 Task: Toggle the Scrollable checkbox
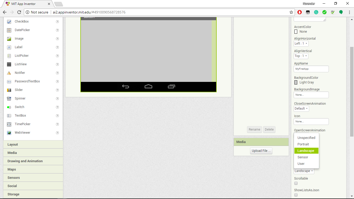click(x=296, y=183)
